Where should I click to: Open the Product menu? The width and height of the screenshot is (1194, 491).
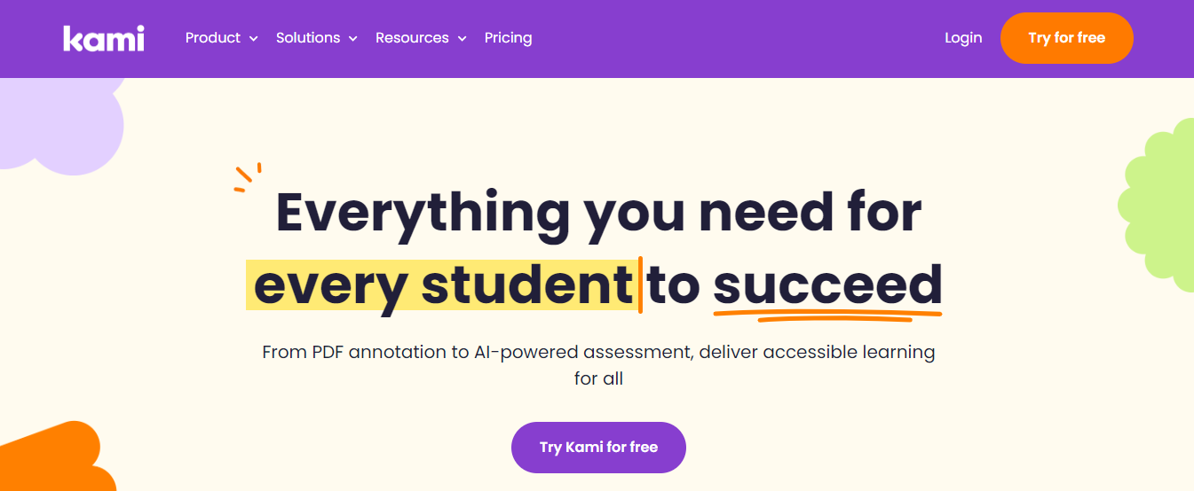pyautogui.click(x=213, y=38)
